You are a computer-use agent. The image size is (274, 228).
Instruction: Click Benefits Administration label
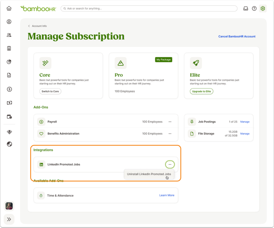pyautogui.click(x=63, y=134)
